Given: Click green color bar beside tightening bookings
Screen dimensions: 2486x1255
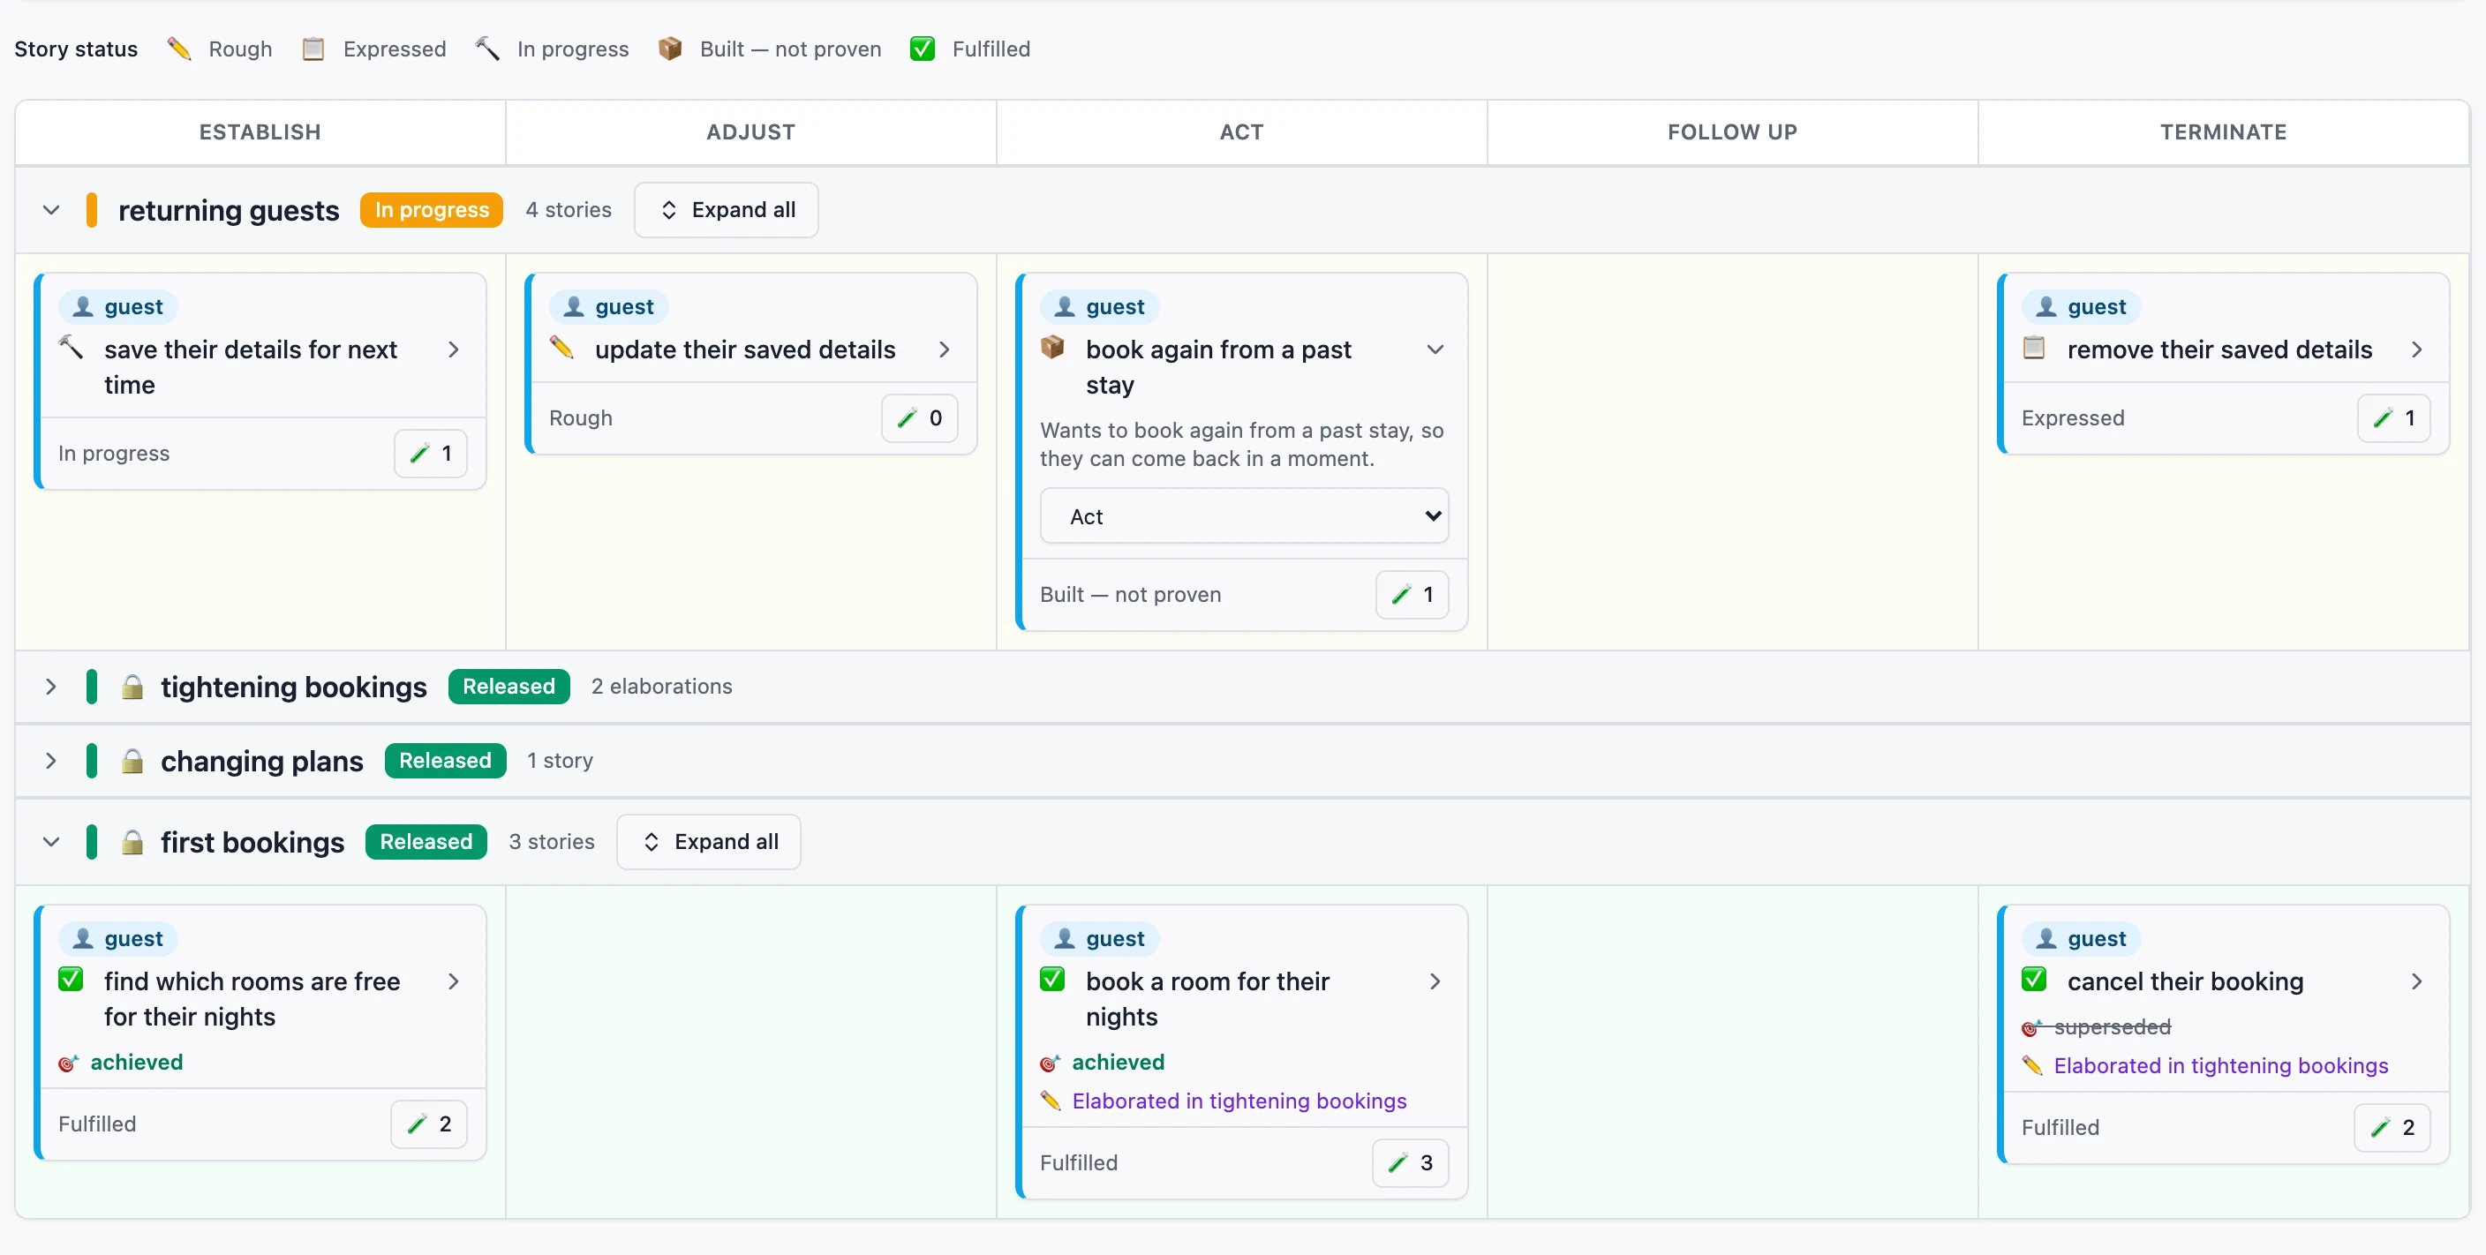Looking at the screenshot, I should (x=92, y=687).
